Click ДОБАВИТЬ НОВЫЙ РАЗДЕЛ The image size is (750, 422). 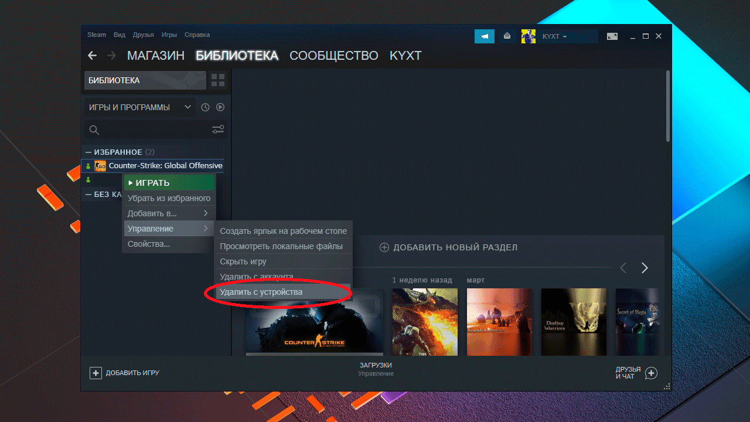[449, 247]
